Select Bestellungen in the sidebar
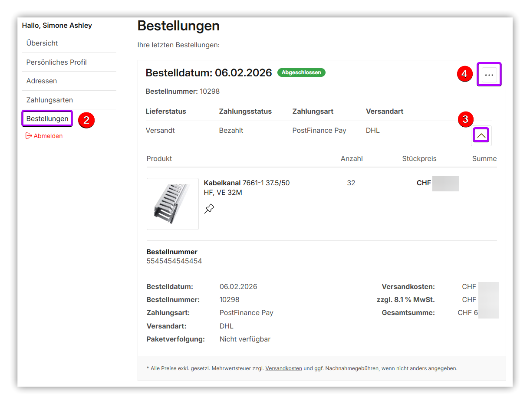 pyautogui.click(x=47, y=118)
